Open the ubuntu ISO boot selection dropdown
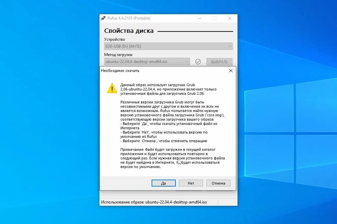Viewport: 337px width, 224px height. 147,62
